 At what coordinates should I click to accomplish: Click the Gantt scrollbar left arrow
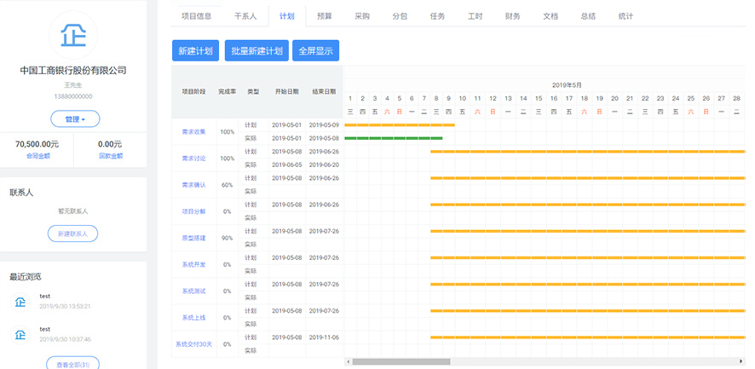347,361
